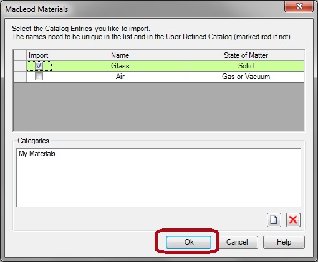Click the blank area in Categories box
Image resolution: width=318 pixels, height=262 pixels.
tap(158, 182)
